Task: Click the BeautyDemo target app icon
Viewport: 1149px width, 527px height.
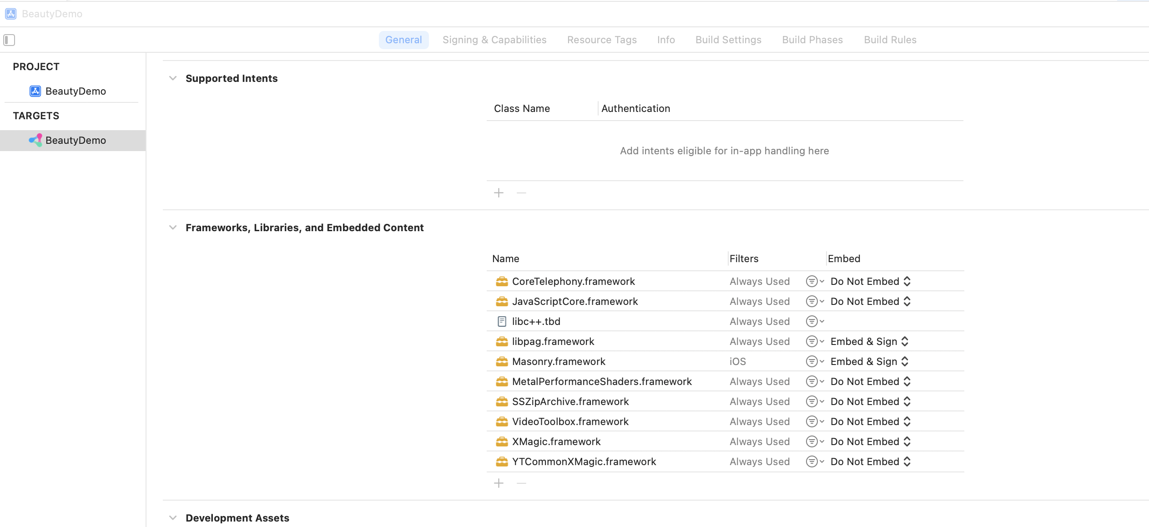Action: click(x=35, y=140)
